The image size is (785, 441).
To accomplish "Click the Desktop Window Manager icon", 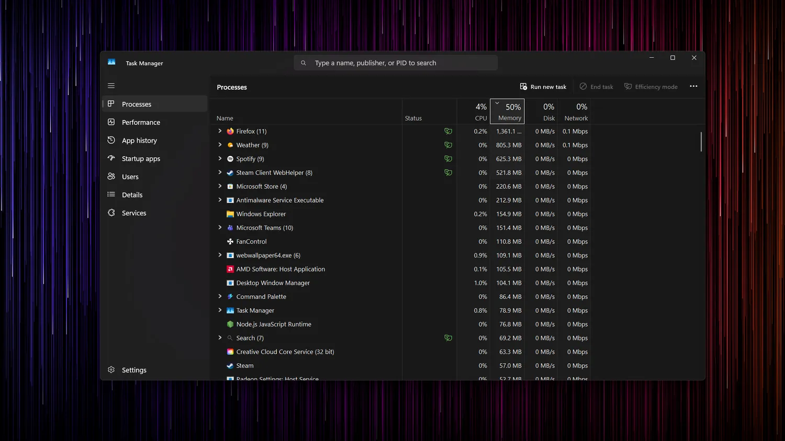I will tap(230, 283).
